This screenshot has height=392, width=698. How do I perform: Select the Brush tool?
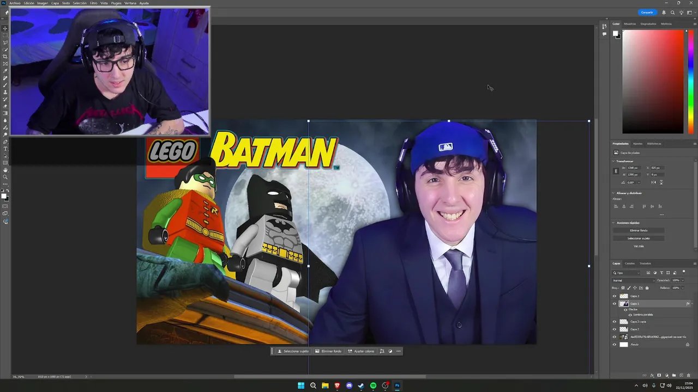pos(5,85)
